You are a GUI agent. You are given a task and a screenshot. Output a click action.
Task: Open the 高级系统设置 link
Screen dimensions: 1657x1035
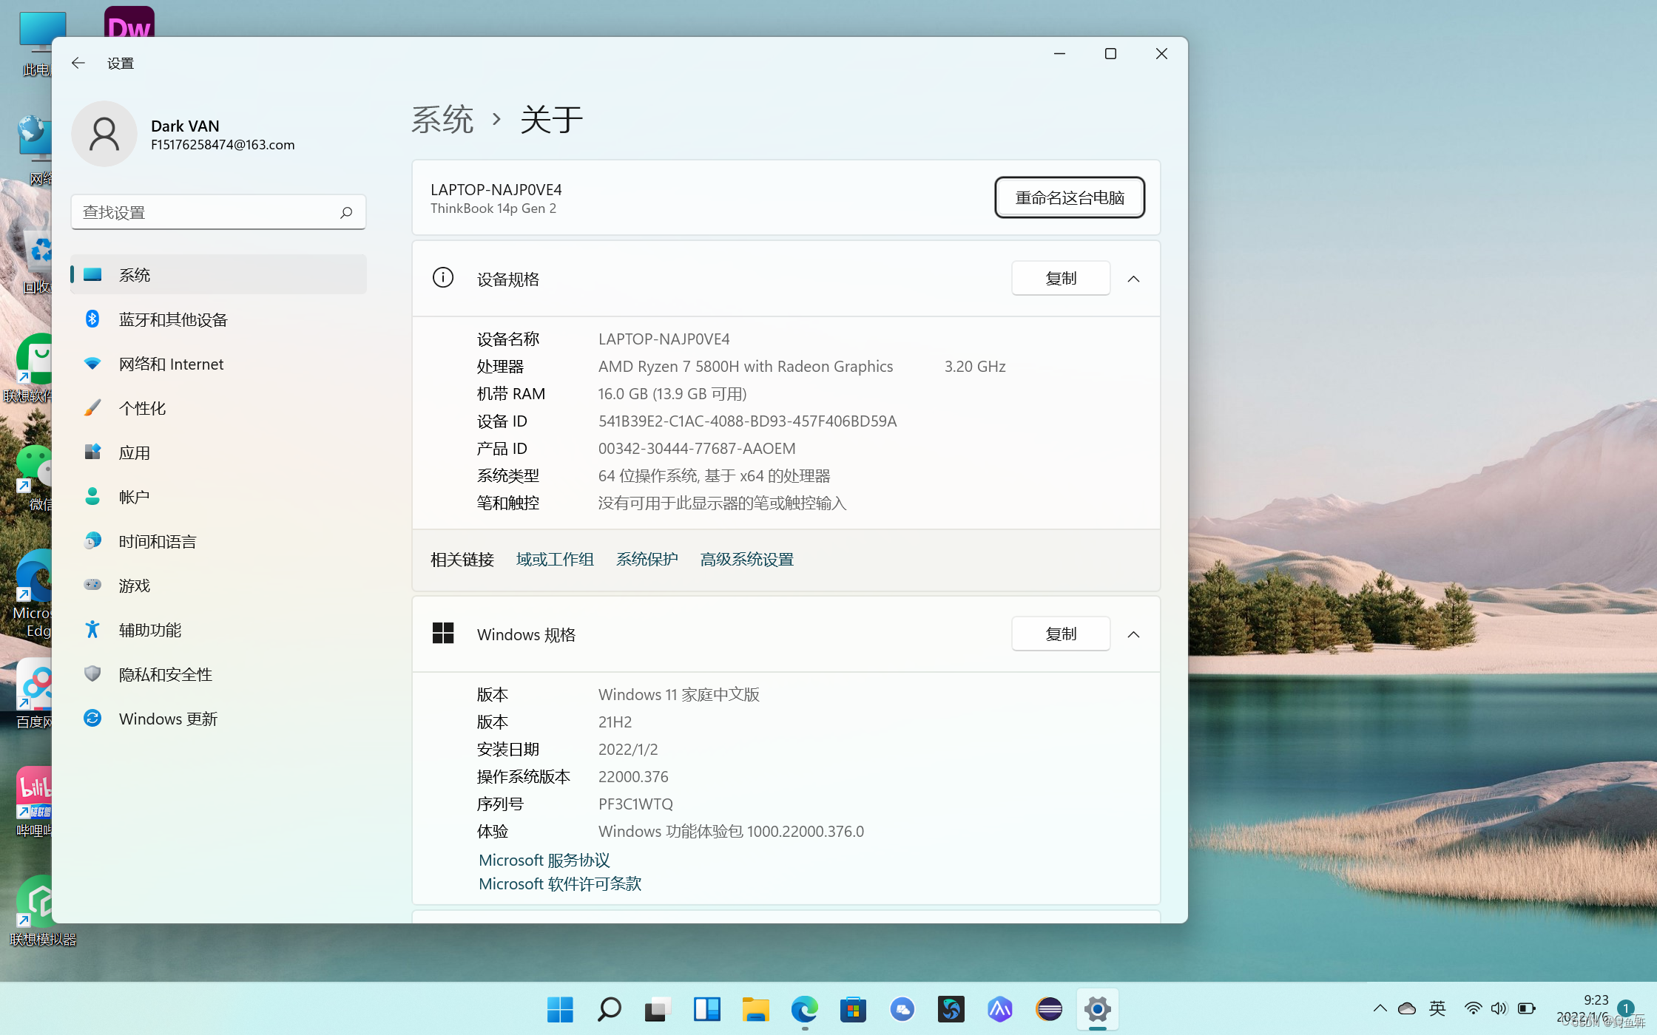coord(747,560)
